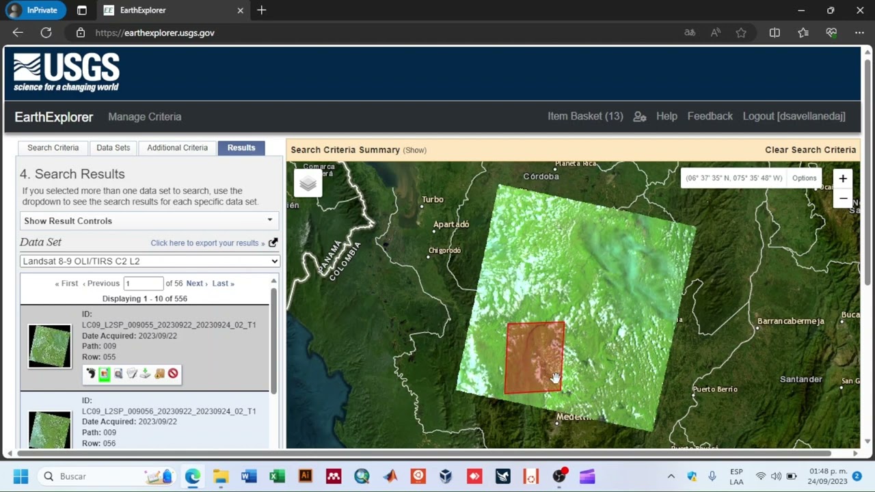
Task: Switch to Search Criteria tab
Action: (x=53, y=148)
